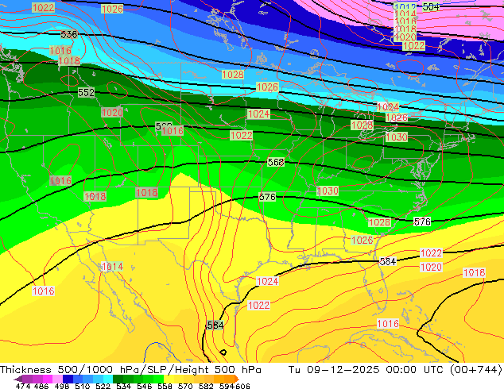504x389 pixels.
Task: Click the 584 height label over Florida
Action: click(388, 261)
